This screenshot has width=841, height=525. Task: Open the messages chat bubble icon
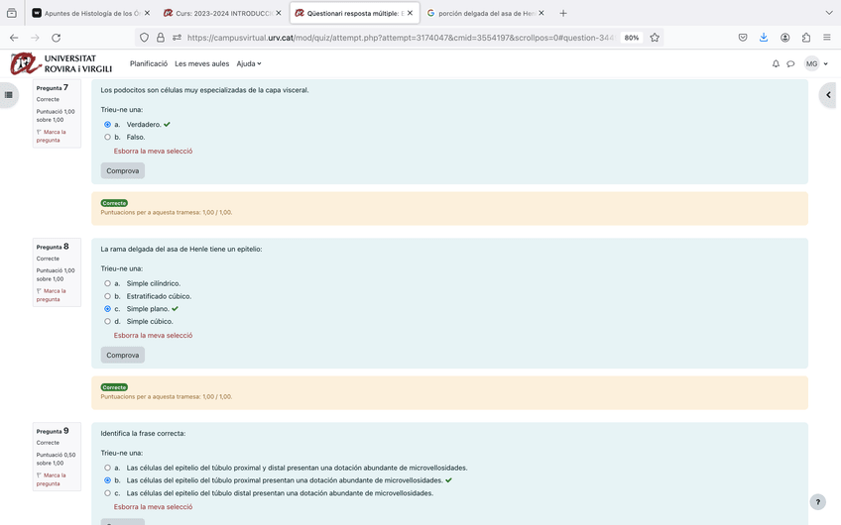tap(790, 64)
